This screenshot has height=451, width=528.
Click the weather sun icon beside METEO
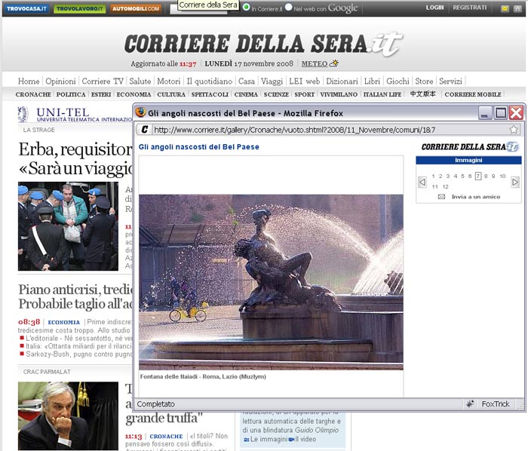click(x=334, y=63)
